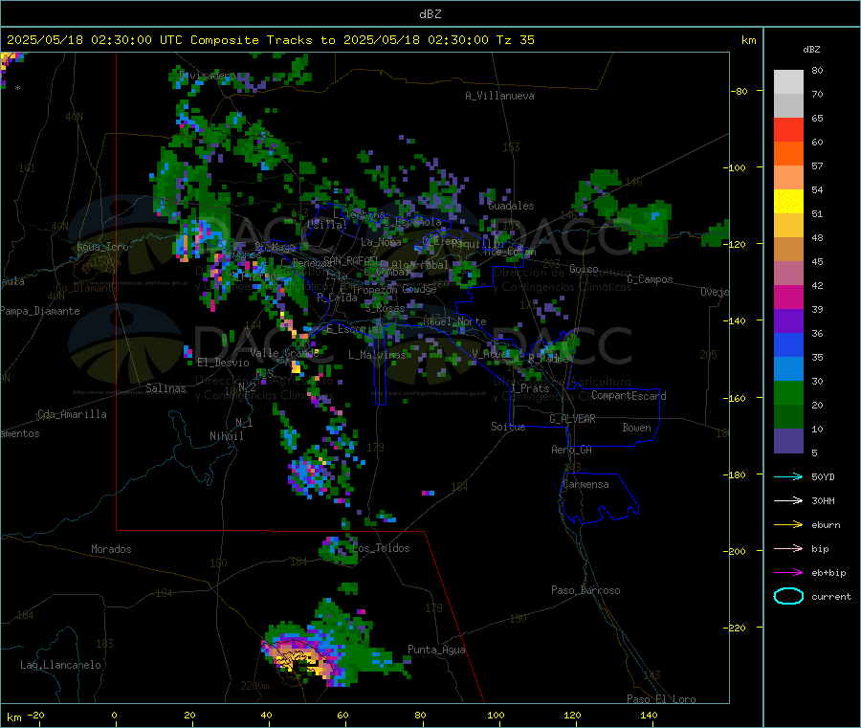This screenshot has height=728, width=861.
Task: Pick the light blue swatch between 35 and 30
Action: 788,369
